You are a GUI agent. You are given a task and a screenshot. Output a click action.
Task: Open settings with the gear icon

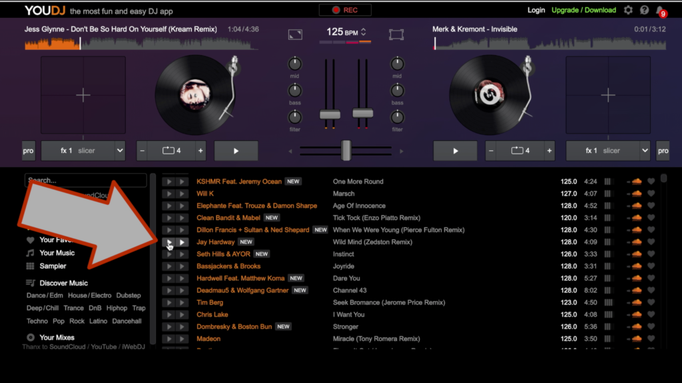(x=628, y=10)
